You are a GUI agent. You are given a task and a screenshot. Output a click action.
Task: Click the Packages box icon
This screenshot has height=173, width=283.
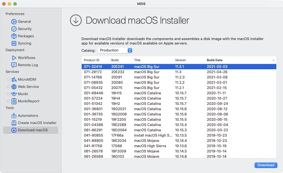(x=14, y=36)
